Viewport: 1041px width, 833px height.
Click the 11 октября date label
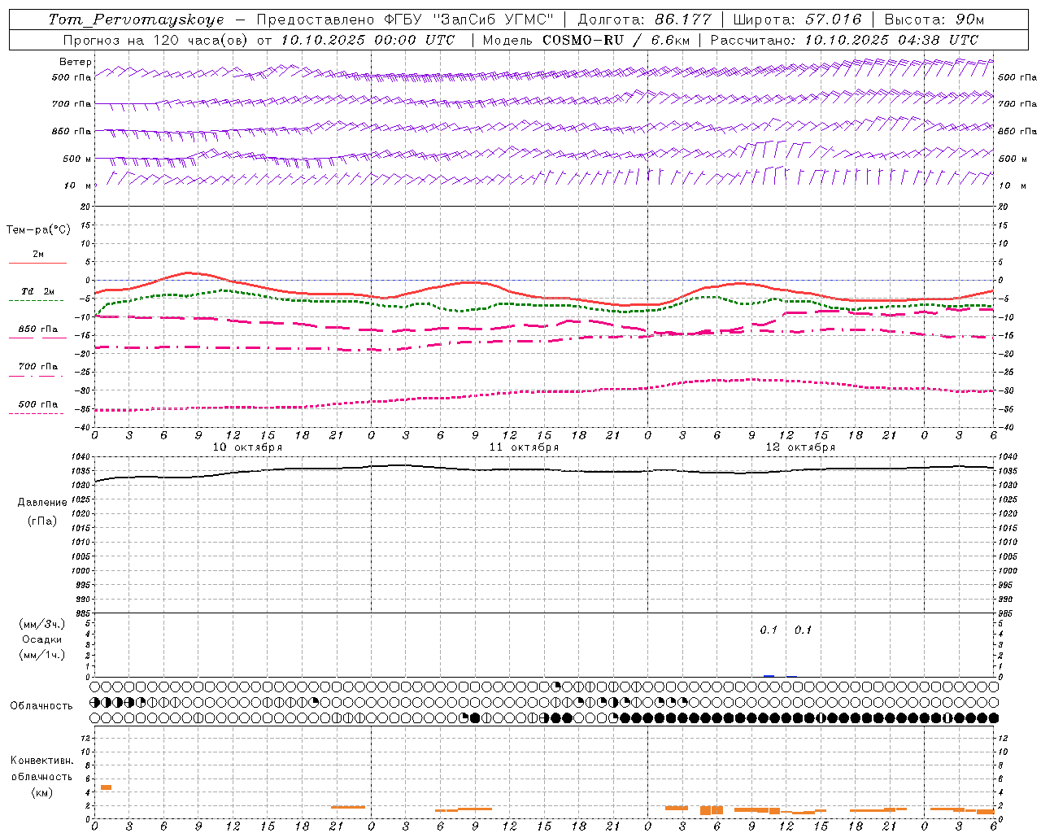(524, 447)
